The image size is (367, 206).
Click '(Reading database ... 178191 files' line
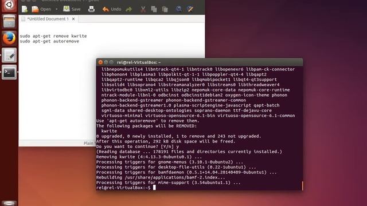[189, 152]
